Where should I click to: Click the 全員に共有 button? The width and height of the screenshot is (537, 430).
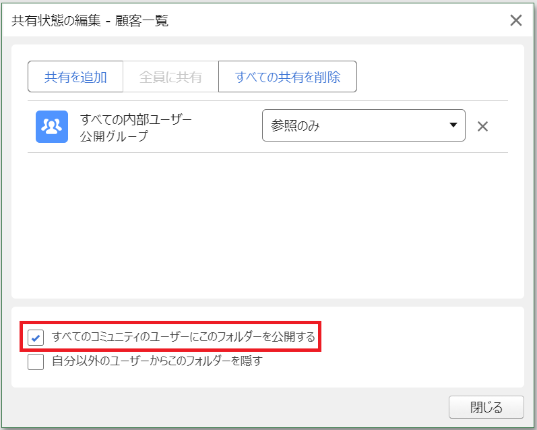(x=170, y=77)
